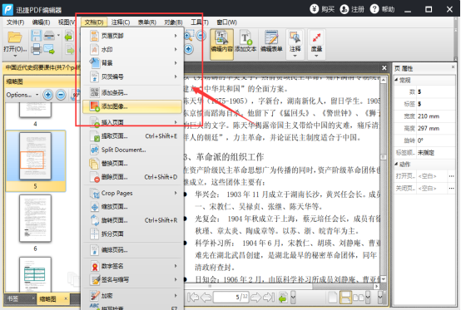Switch to 书签 tab
Image resolution: width=461 pixels, height=310 pixels.
(13, 299)
